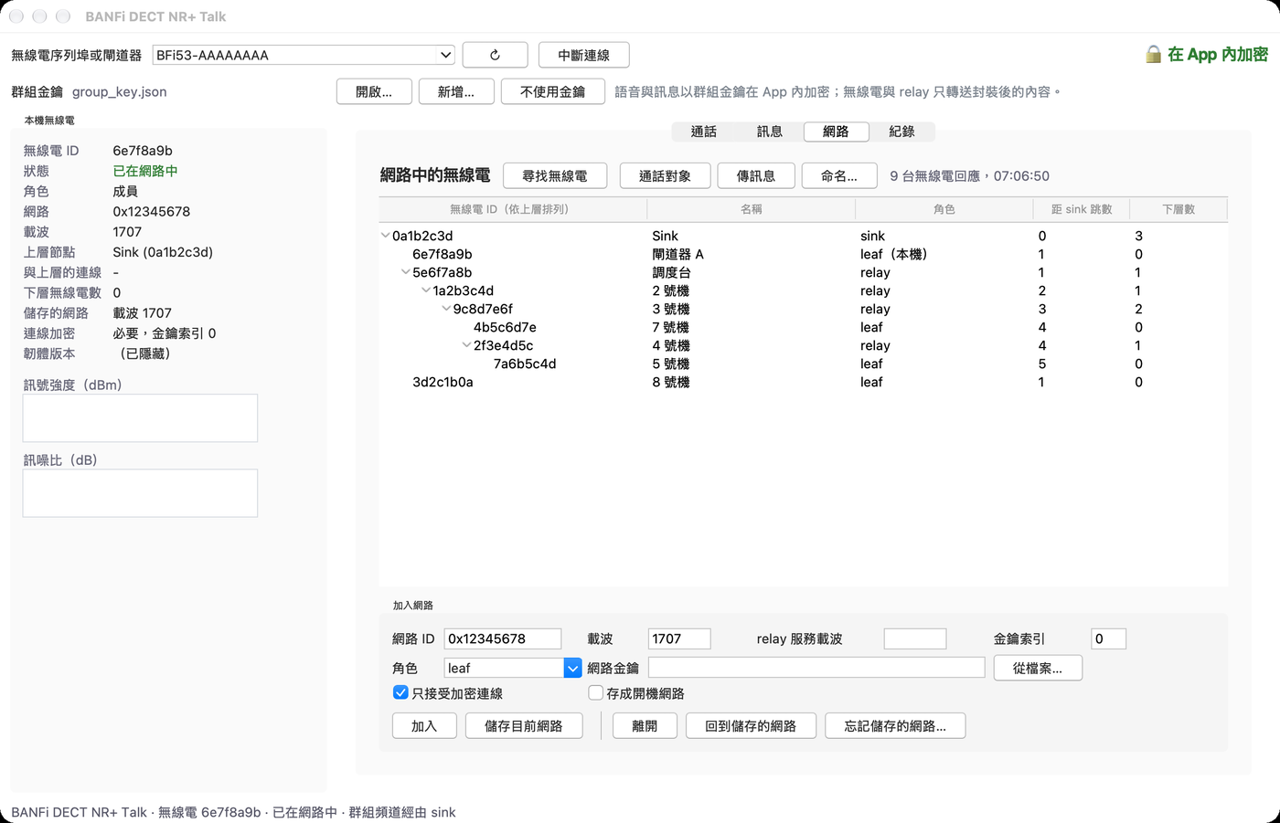
Task: Click the 網路金鑰 input field
Action: [x=816, y=668]
